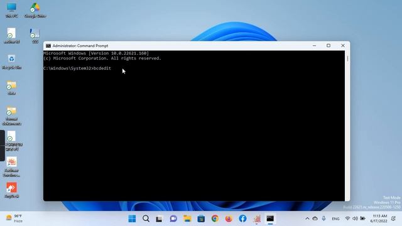The height and width of the screenshot is (226, 402).
Task: Click the battery tray icon
Action: [362, 218]
